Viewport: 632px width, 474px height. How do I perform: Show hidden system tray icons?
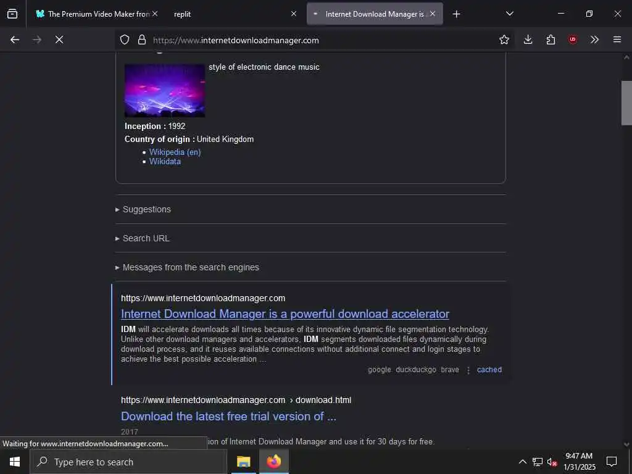(x=522, y=462)
